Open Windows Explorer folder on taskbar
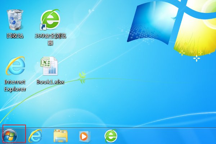Viewport: 216px width, 144px height. pos(60,136)
